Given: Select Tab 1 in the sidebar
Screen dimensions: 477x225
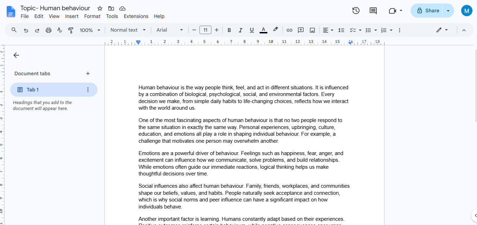Looking at the screenshot, I should (53, 90).
